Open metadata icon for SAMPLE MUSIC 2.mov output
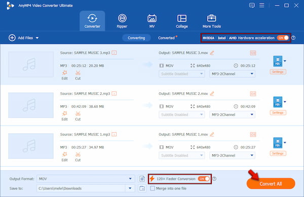 [253, 94]
